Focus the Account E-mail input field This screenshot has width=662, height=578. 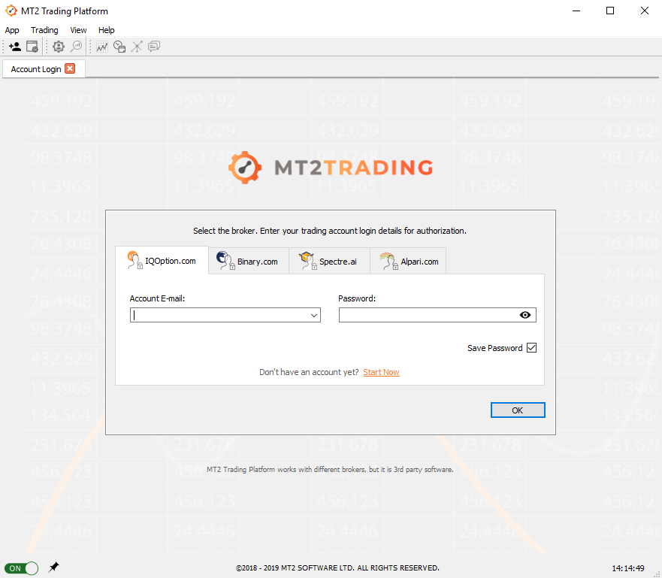click(x=225, y=315)
